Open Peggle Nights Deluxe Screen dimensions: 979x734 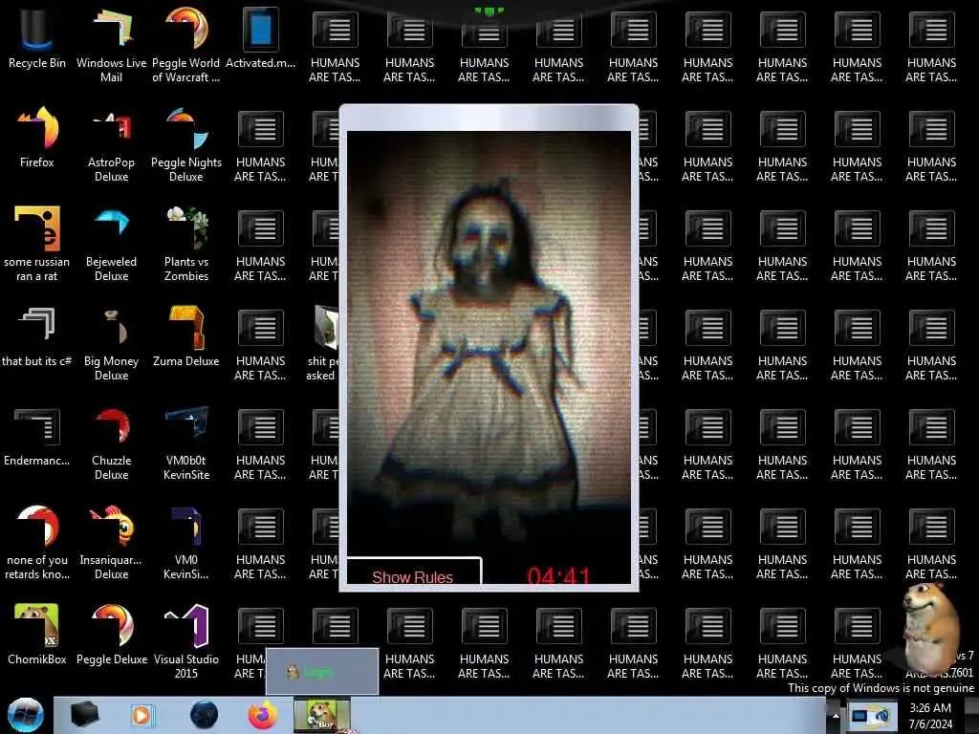click(x=186, y=145)
